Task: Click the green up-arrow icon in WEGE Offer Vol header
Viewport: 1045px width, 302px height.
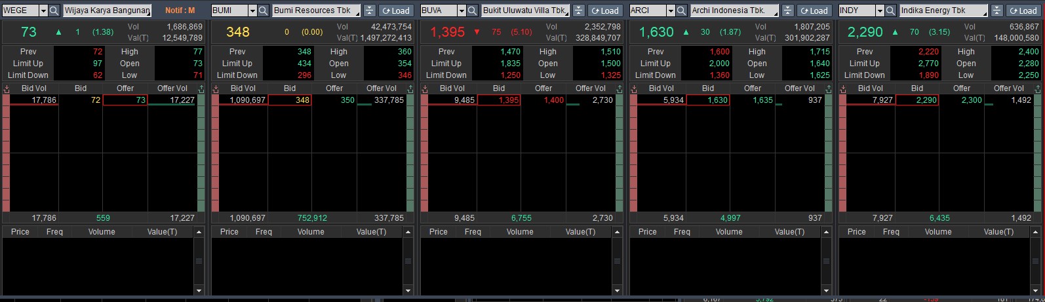Action: point(201,88)
